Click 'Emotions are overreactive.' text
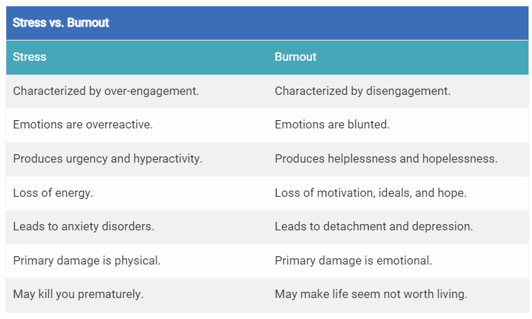532x319 pixels. tap(82, 125)
